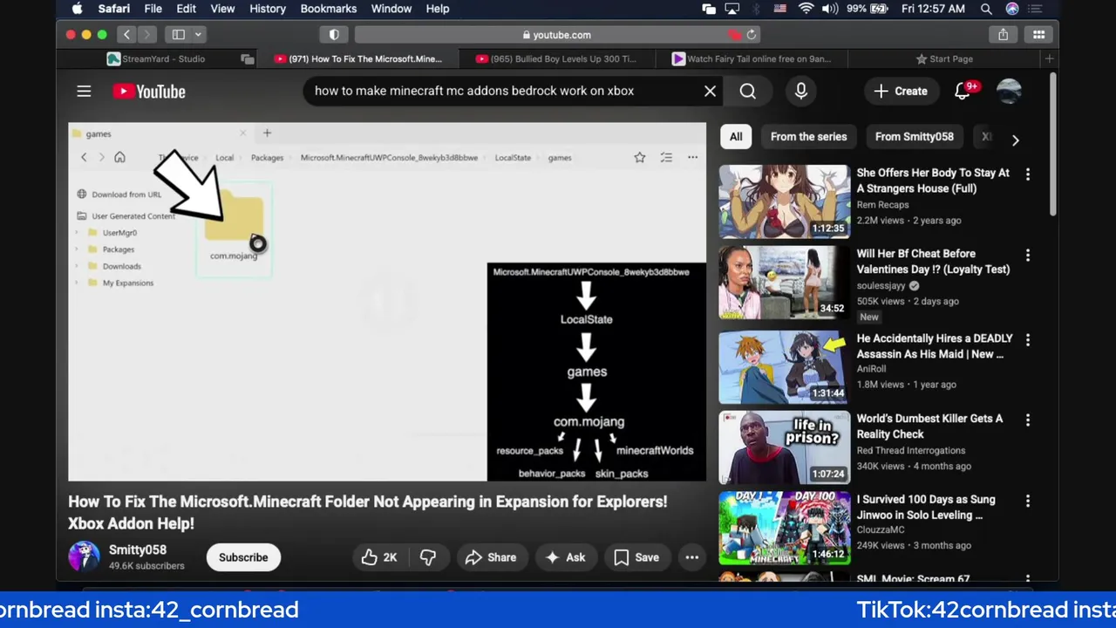Switch to the Bullied Boy Levels Up tab
Image resolution: width=1116 pixels, height=628 pixels.
[x=556, y=58]
